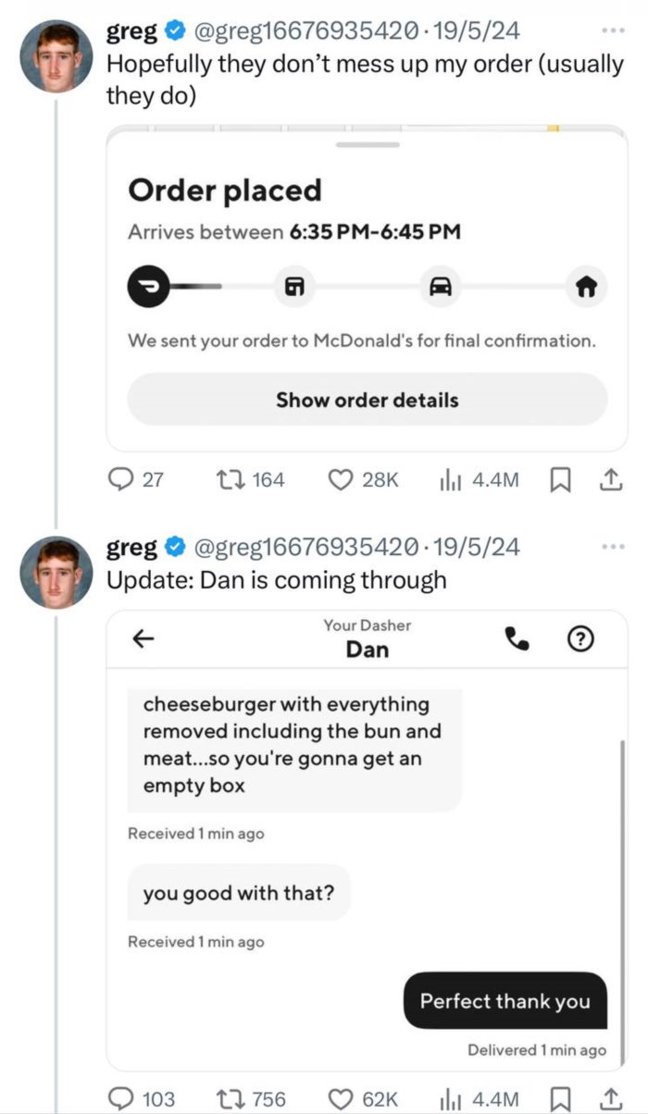
Task: View analytics of the second tweet
Action: (x=450, y=1098)
